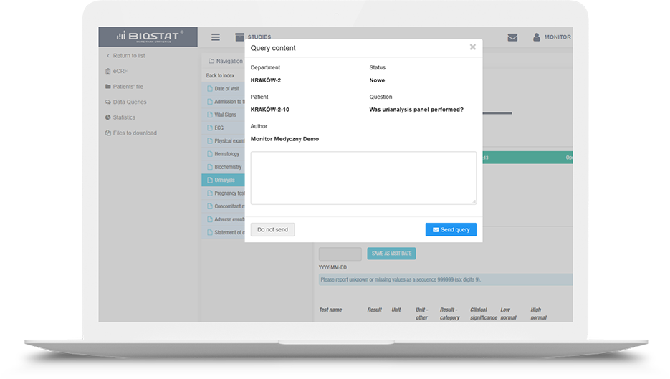Open Data Queries in sidebar
Image resolution: width=670 pixels, height=379 pixels.
point(130,102)
